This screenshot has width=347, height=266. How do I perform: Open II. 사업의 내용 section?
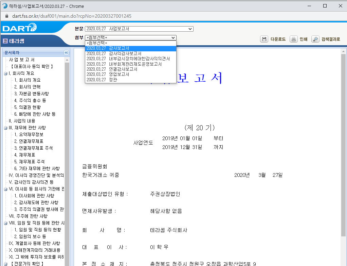(x=22, y=121)
